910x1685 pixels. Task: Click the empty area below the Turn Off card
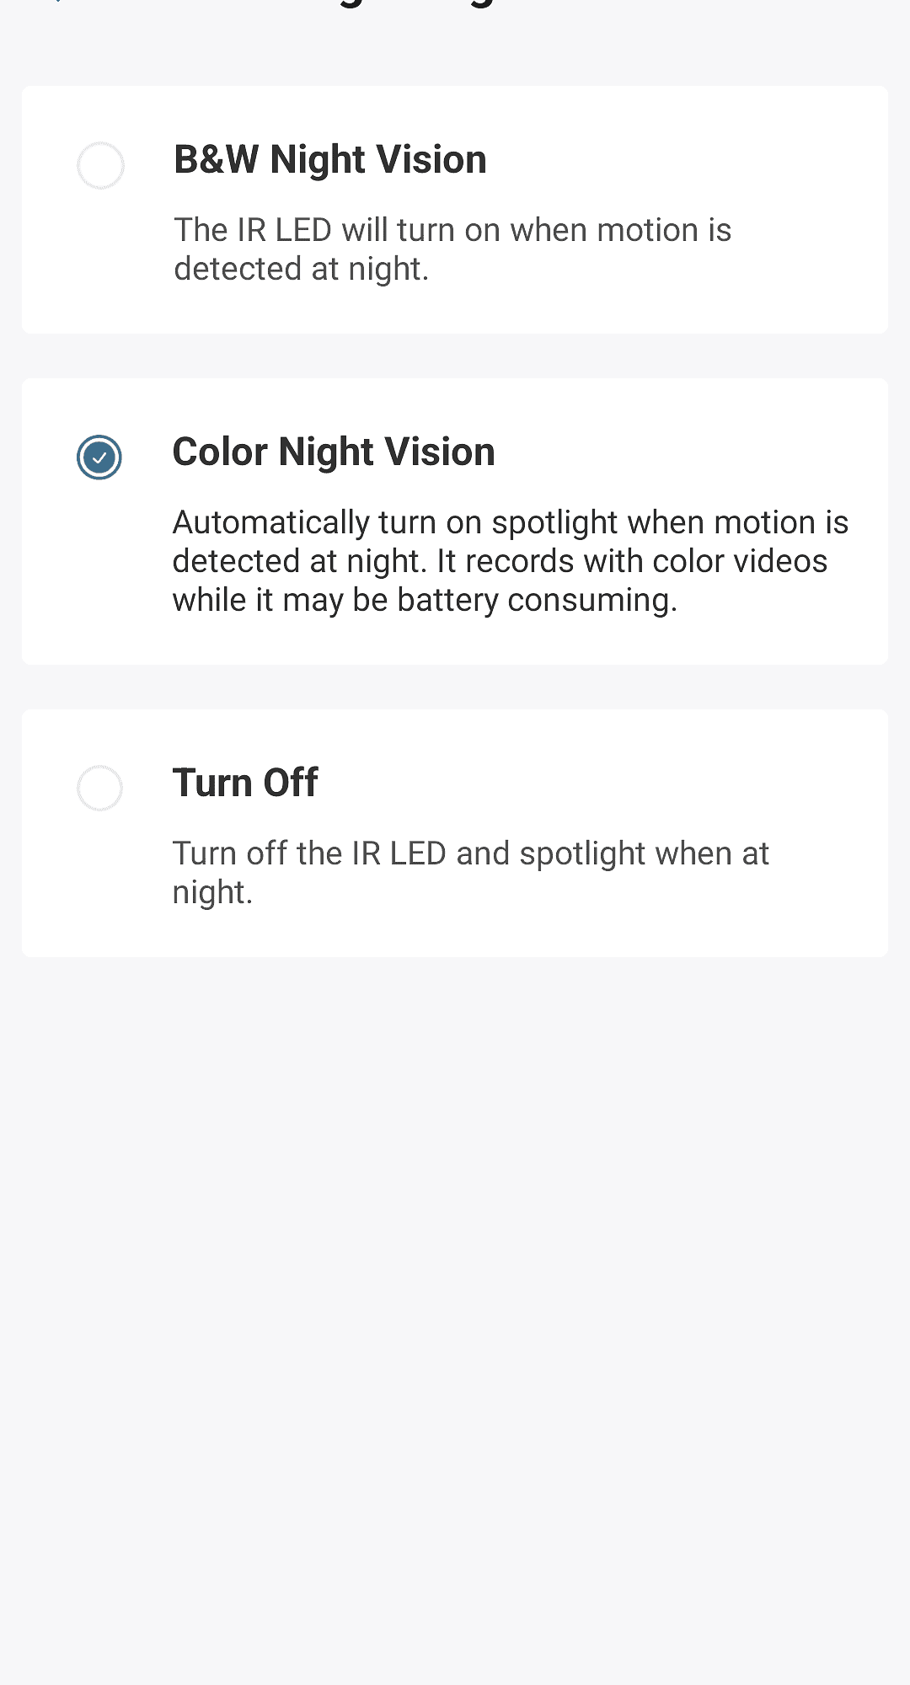[455, 1264]
